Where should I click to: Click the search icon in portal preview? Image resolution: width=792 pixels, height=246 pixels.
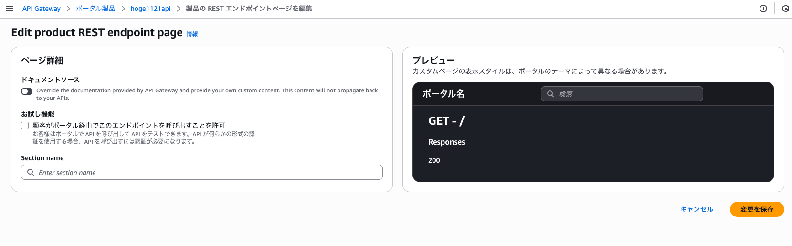[550, 94]
